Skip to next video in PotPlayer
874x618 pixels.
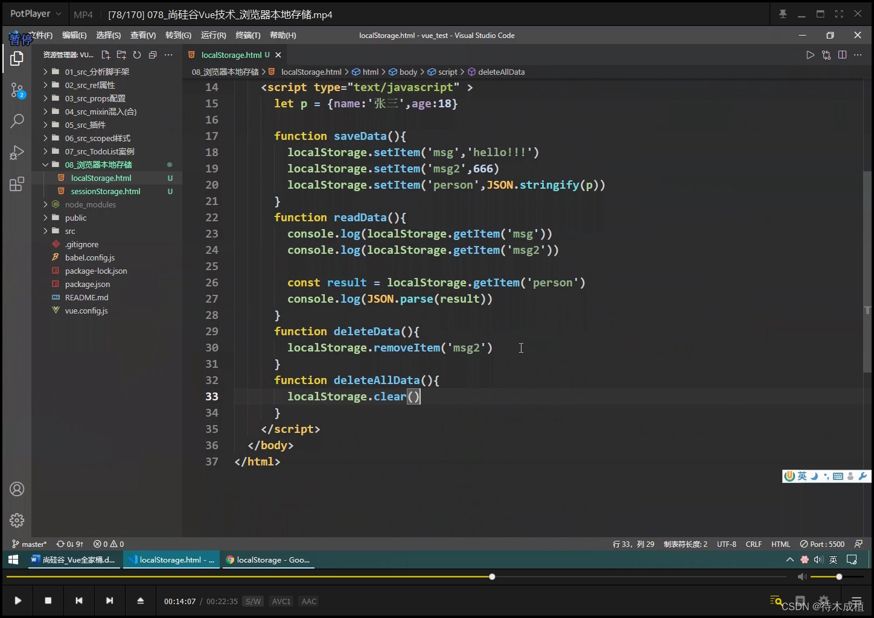click(x=109, y=601)
